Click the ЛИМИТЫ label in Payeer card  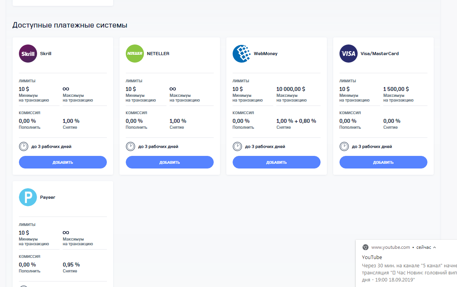(27, 224)
